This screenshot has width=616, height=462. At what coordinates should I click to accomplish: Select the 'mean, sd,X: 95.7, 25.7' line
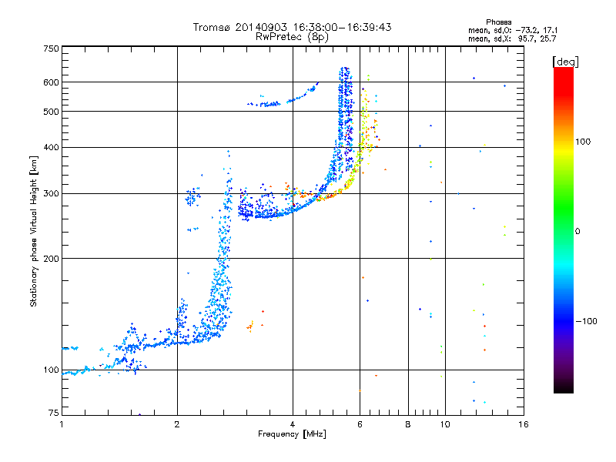[512, 38]
